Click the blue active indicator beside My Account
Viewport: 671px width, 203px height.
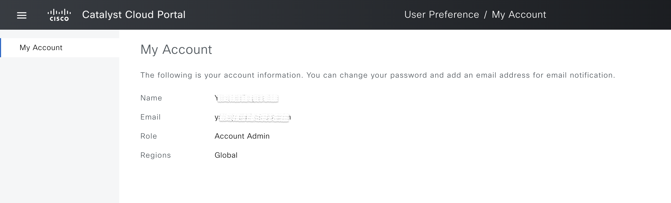click(x=1, y=48)
